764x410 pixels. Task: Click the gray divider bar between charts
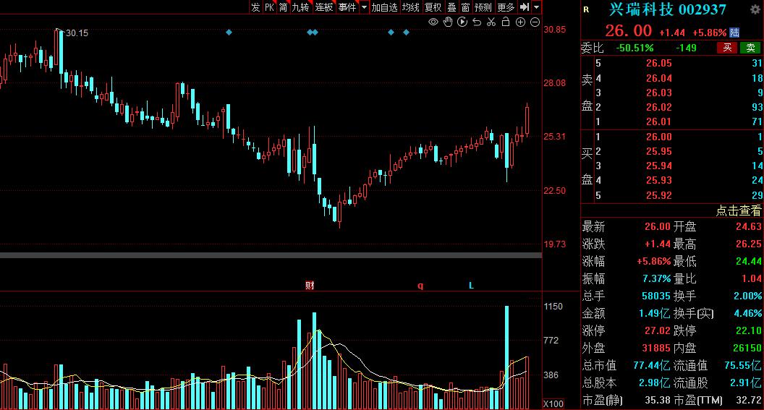(x=271, y=255)
